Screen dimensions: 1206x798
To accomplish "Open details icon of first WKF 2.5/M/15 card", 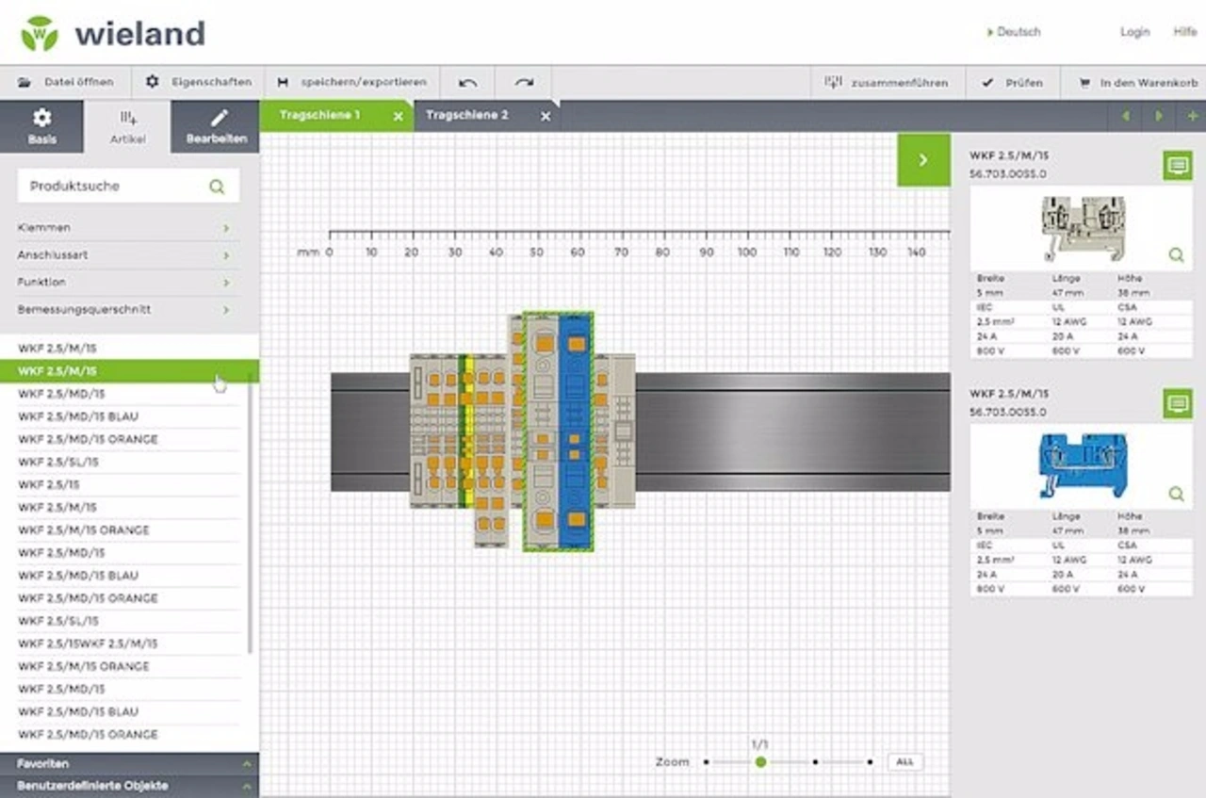I will pyautogui.click(x=1177, y=166).
